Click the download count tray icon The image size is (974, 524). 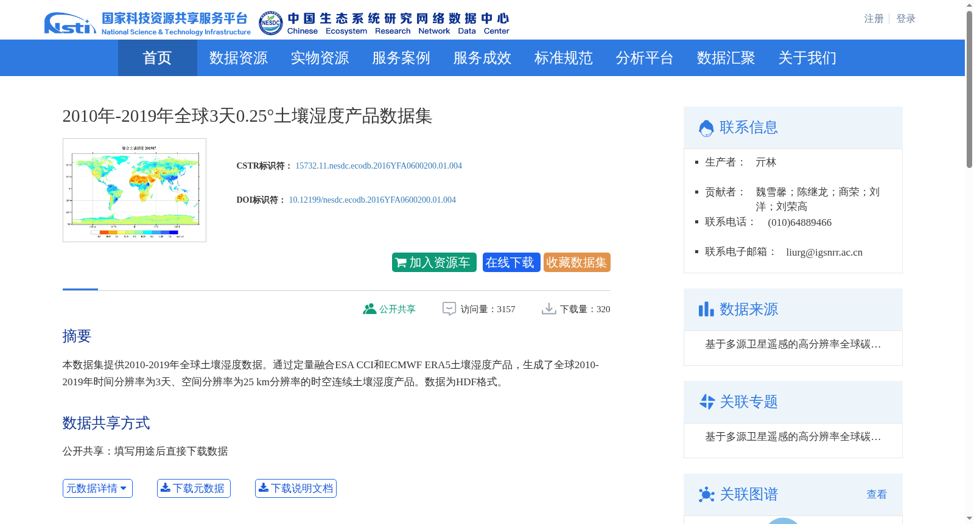(548, 309)
